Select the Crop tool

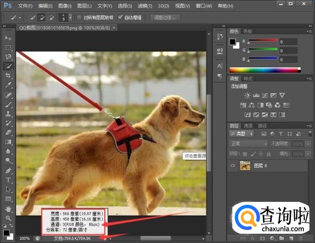[x=8, y=76]
